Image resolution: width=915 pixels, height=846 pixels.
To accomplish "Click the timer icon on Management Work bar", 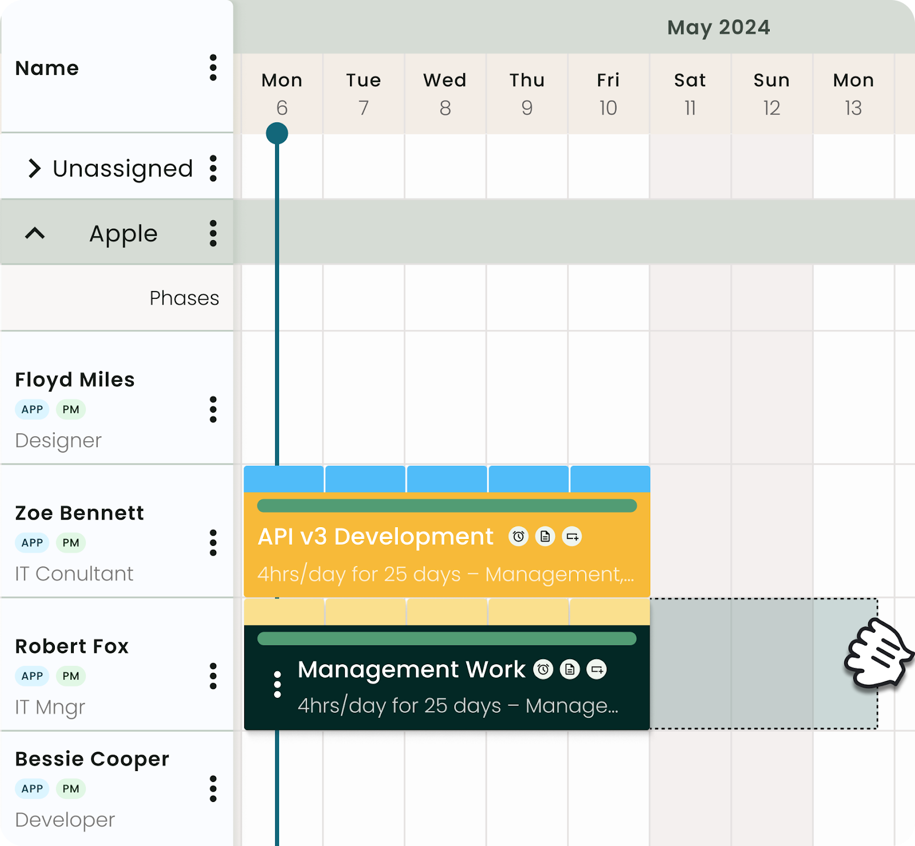I will (x=544, y=669).
